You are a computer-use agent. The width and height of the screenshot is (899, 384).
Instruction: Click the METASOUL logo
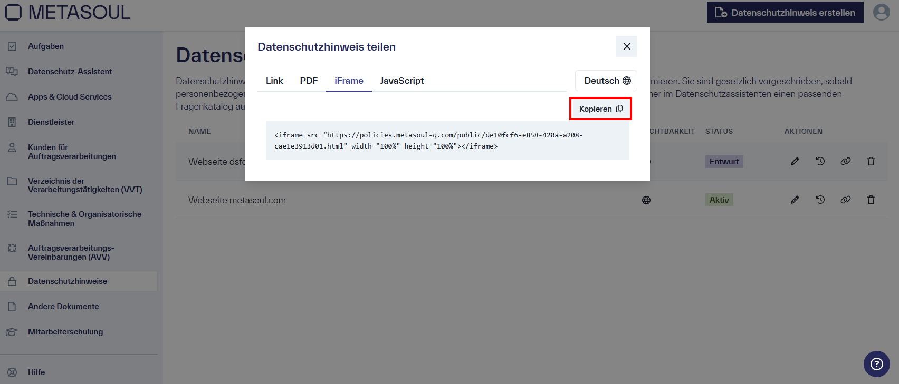tap(68, 12)
